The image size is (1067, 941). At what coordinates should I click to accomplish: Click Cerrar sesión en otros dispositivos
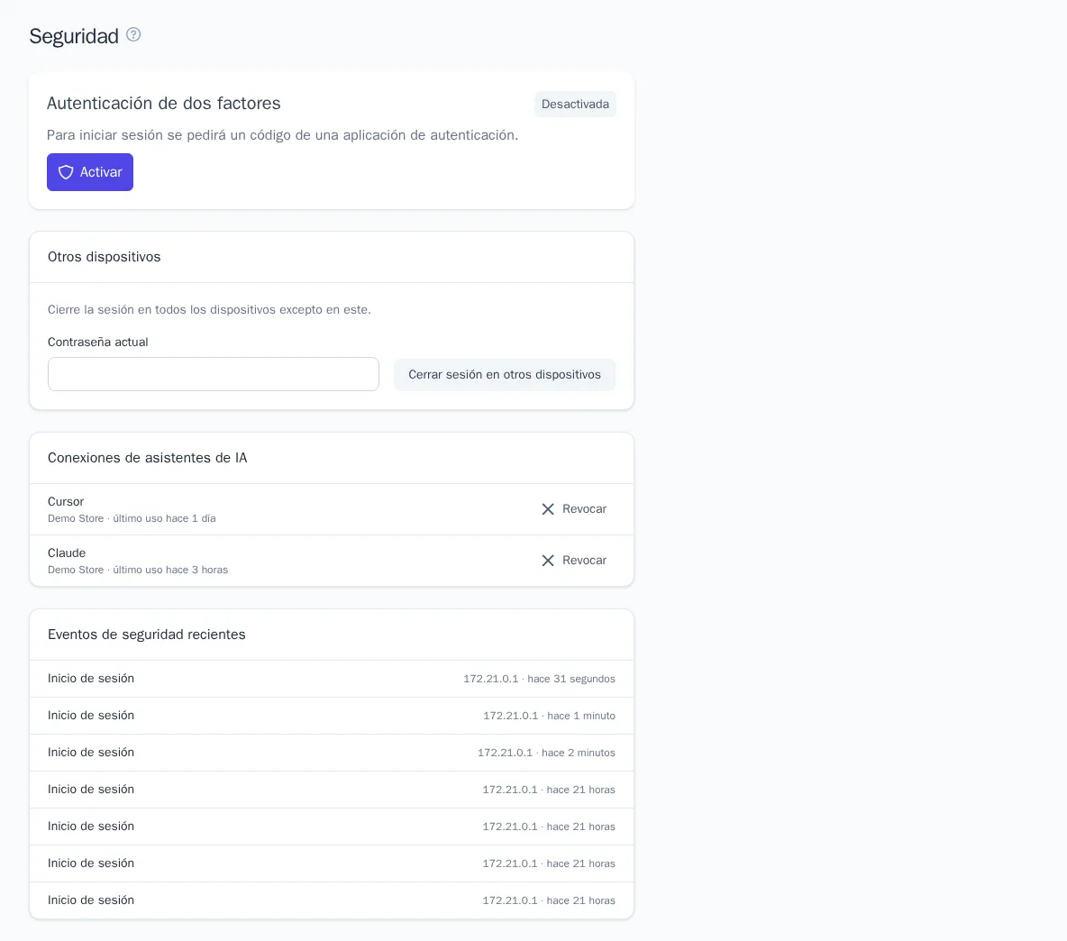pyautogui.click(x=505, y=375)
